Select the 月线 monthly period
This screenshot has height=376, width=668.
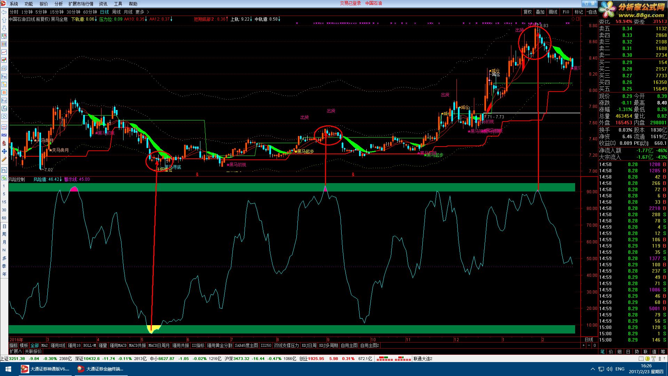coord(128,12)
